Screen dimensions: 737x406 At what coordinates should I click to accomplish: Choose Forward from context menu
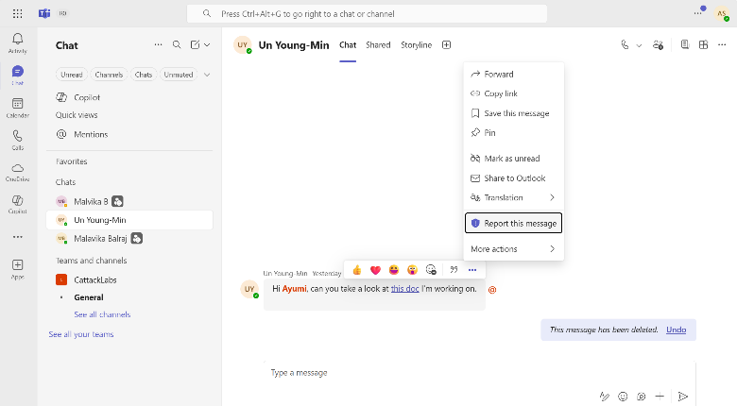pyautogui.click(x=514, y=75)
